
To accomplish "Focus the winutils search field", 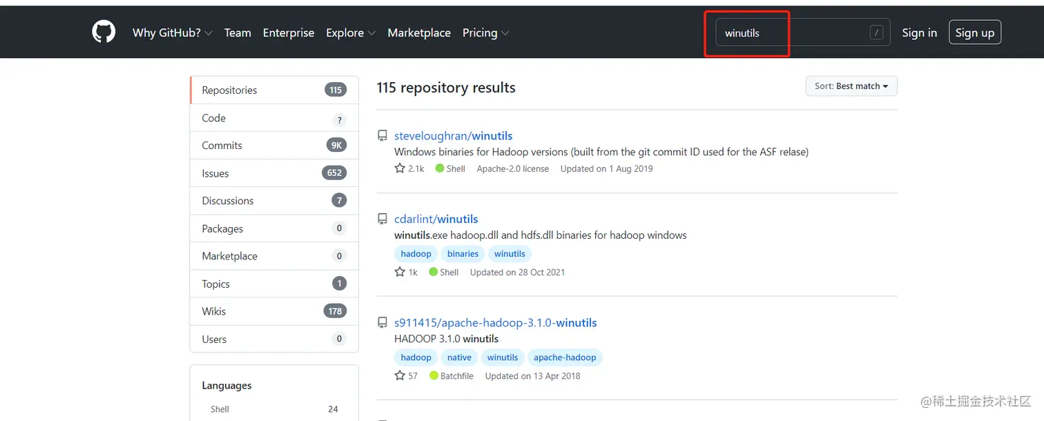I will (803, 32).
